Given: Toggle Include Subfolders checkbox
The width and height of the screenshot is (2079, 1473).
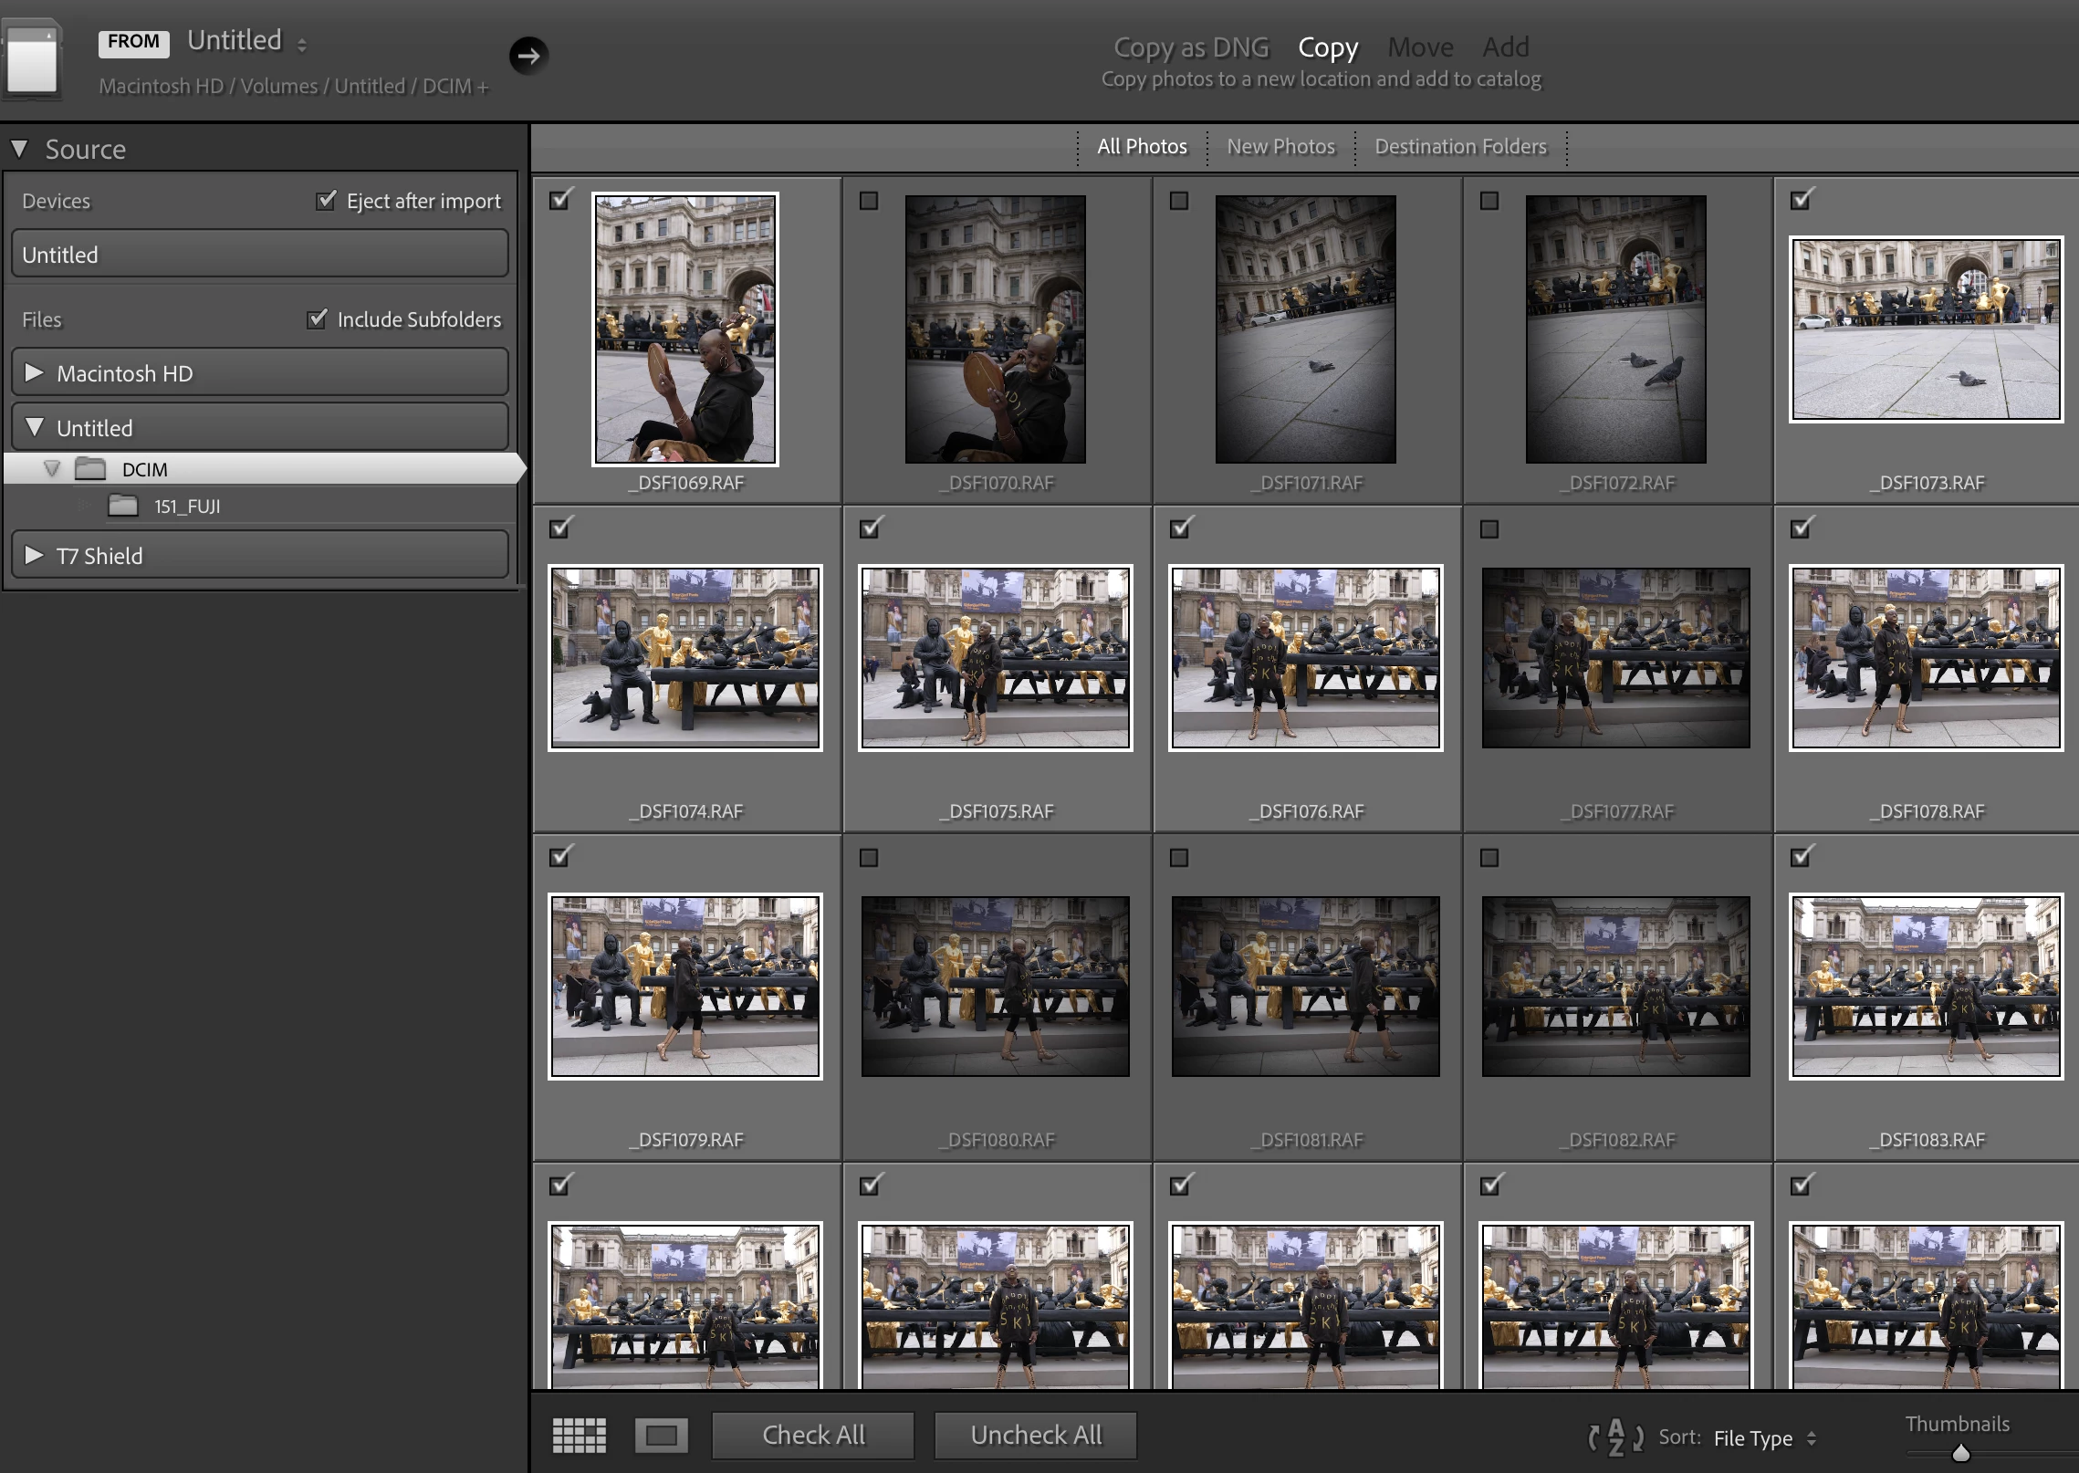Looking at the screenshot, I should pyautogui.click(x=317, y=319).
